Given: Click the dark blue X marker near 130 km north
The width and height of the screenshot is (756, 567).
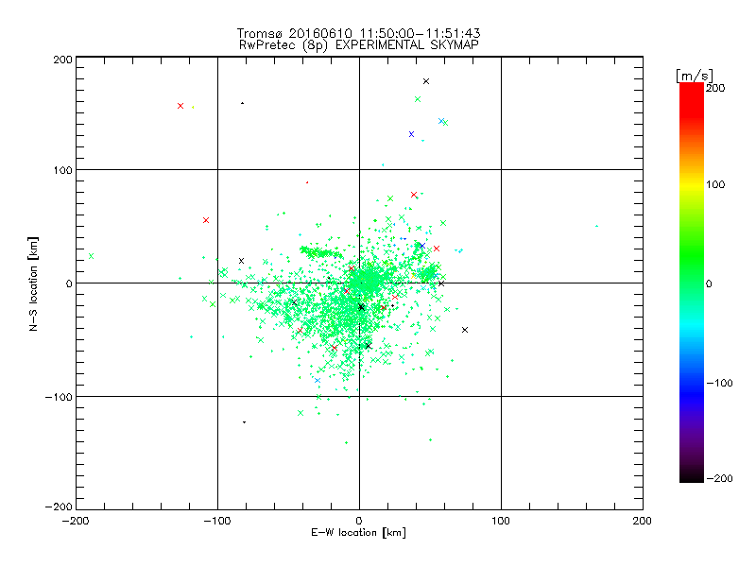Looking at the screenshot, I should tap(411, 134).
